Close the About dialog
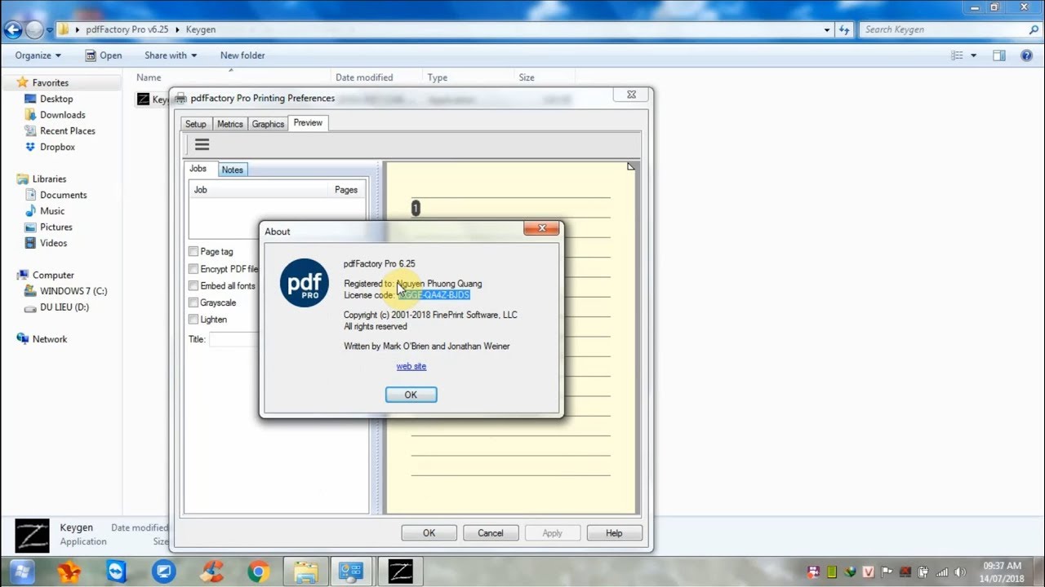Screen dimensions: 1045x587 [x=541, y=228]
